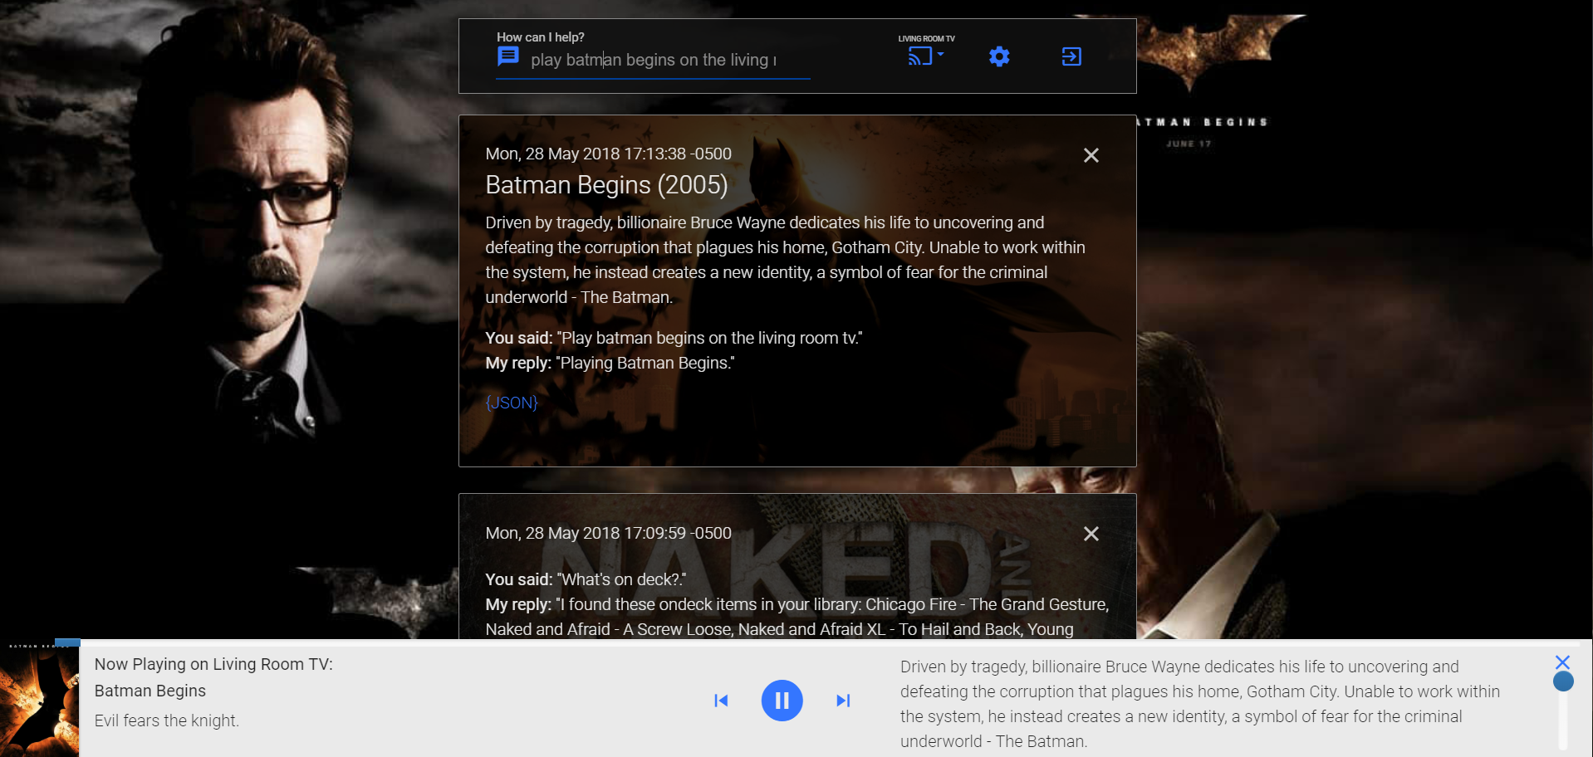Click the logout exit icon
Viewport: 1593px width, 757px height.
[x=1071, y=56]
